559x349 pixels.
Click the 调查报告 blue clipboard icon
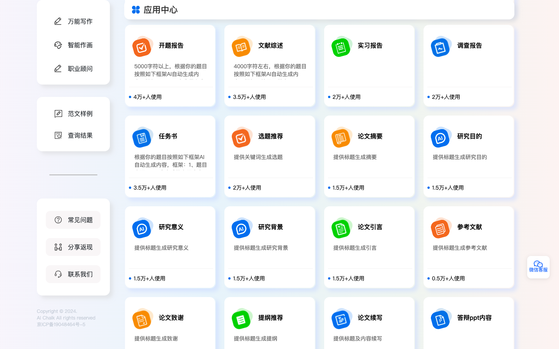coord(441,47)
